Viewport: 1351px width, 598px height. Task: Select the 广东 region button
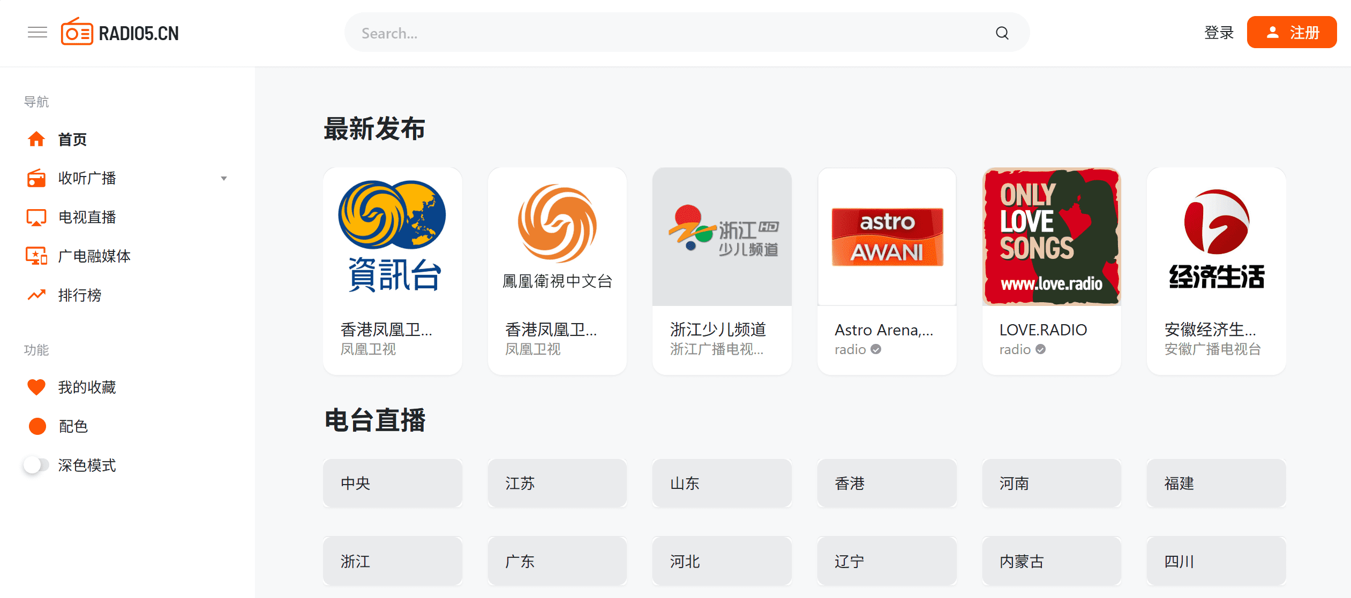557,561
